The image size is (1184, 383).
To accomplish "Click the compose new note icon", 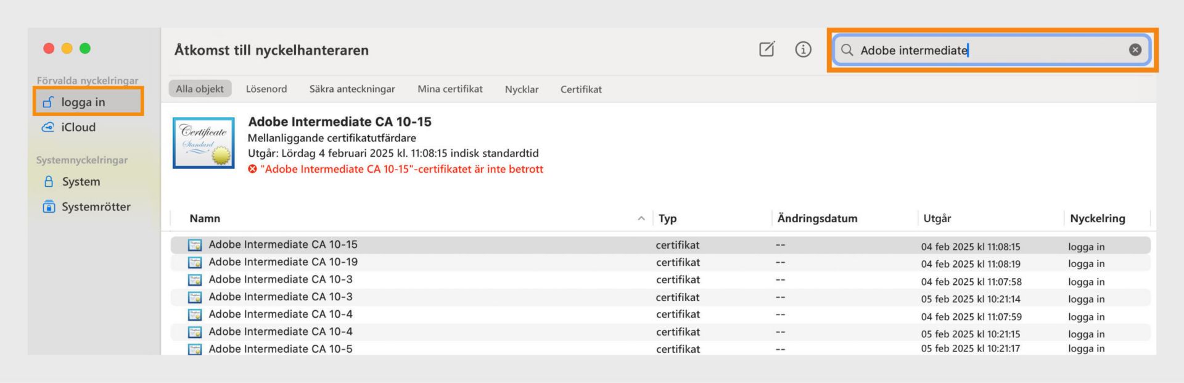I will (x=767, y=49).
